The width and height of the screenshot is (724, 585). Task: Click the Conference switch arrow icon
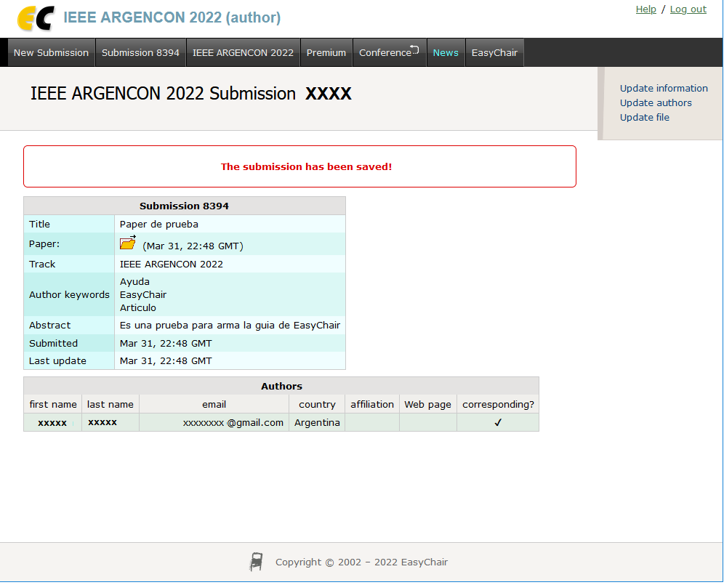(x=415, y=49)
